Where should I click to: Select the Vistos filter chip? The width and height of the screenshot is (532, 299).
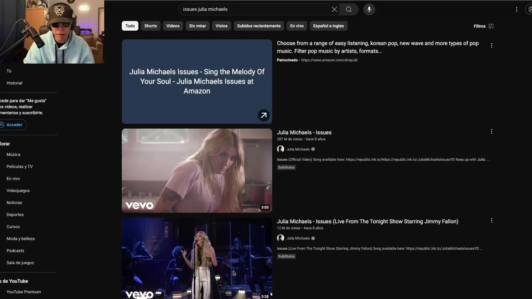[x=222, y=26]
